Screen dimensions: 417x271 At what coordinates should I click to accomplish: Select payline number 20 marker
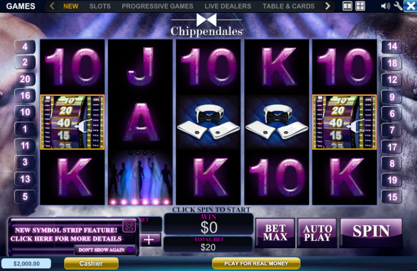pos(25,79)
